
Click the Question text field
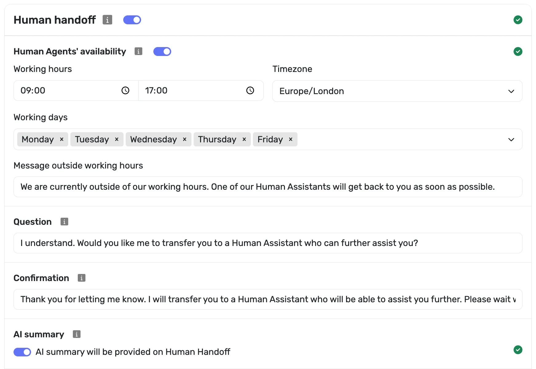click(x=268, y=243)
